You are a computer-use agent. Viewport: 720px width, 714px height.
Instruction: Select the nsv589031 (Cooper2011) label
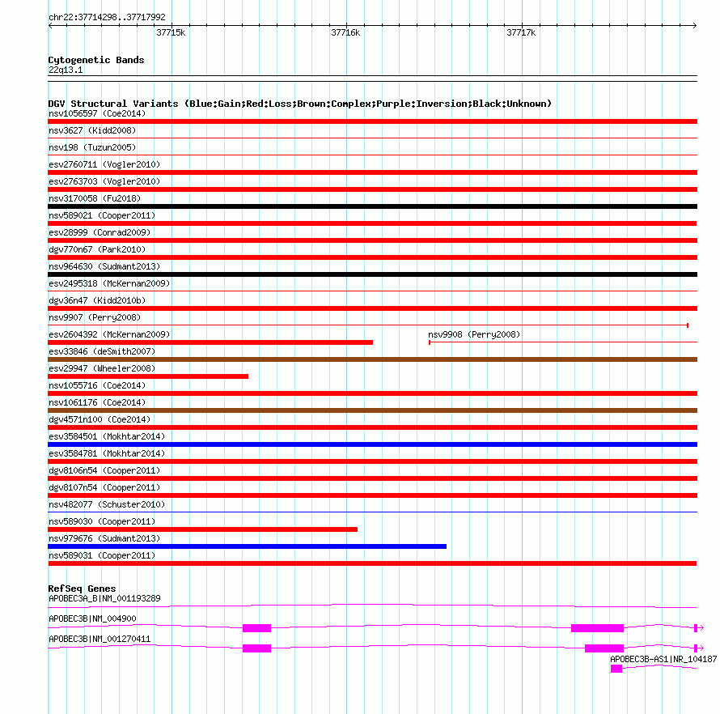point(102,555)
